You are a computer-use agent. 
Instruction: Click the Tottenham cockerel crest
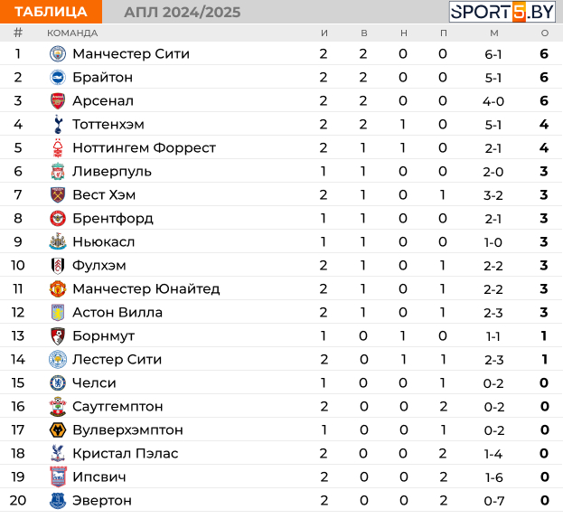(58, 124)
